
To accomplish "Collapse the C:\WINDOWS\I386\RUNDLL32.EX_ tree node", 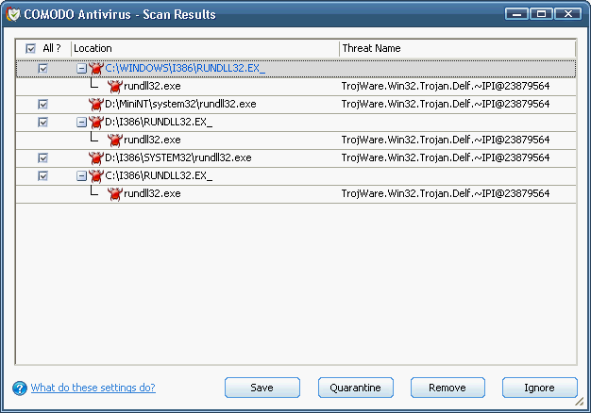I will (x=81, y=69).
